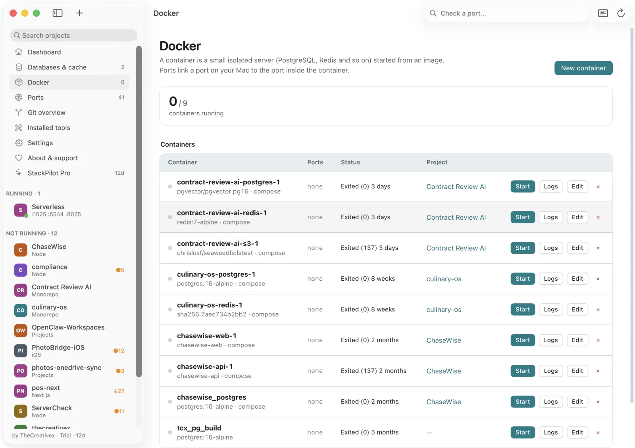Refresh the Docker view
The width and height of the screenshot is (635, 448).
621,13
